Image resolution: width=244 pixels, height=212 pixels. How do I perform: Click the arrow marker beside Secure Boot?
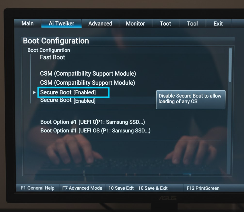click(34, 92)
